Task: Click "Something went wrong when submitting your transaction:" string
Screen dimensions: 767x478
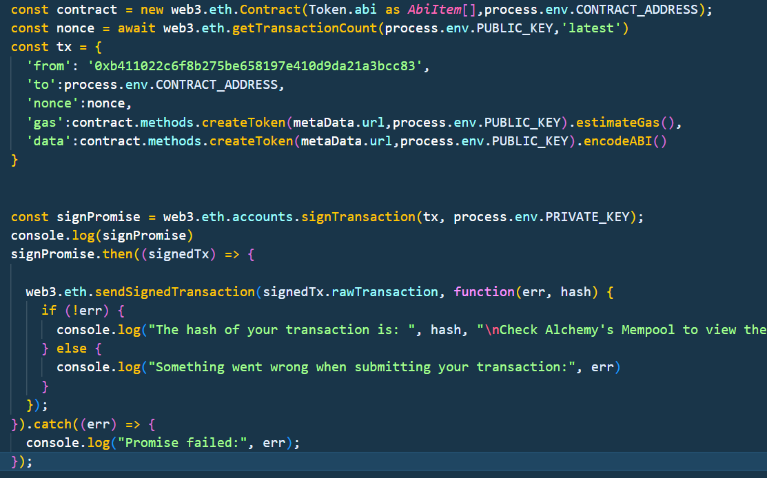Action: (x=362, y=367)
